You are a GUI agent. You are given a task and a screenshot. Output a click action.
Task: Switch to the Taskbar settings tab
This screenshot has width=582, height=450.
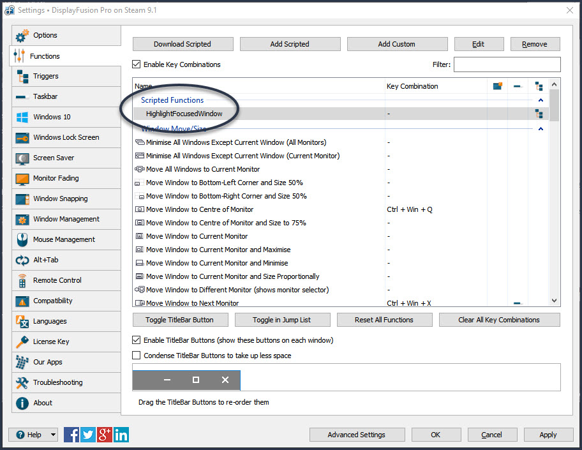(66, 96)
